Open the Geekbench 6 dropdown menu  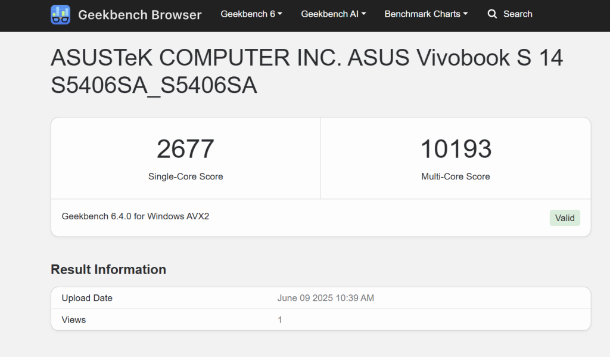tap(251, 14)
